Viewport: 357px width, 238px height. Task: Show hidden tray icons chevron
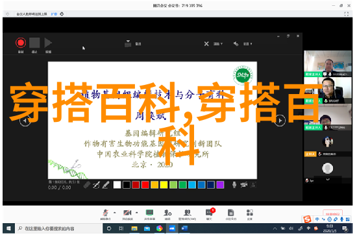pos(275,228)
